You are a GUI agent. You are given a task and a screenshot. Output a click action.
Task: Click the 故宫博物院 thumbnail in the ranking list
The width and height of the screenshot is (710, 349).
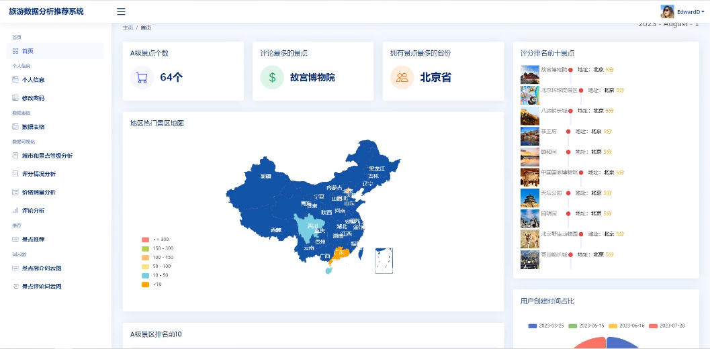530,74
